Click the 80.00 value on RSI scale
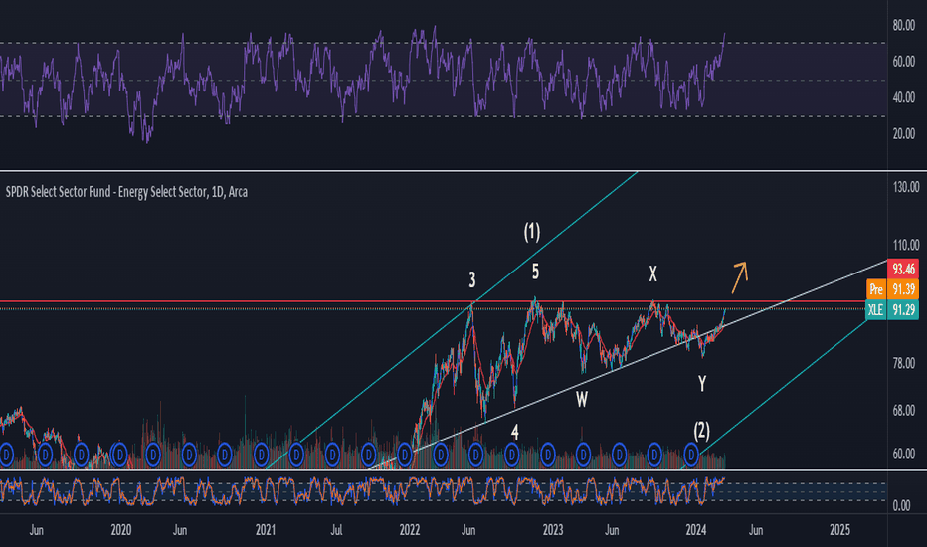Viewport: 927px width, 547px height. tap(904, 25)
